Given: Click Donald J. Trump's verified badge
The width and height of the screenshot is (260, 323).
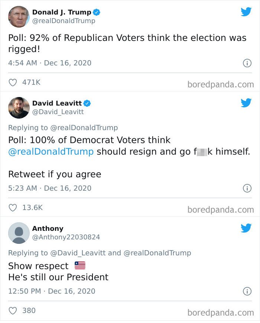Looking at the screenshot, I should coord(96,11).
